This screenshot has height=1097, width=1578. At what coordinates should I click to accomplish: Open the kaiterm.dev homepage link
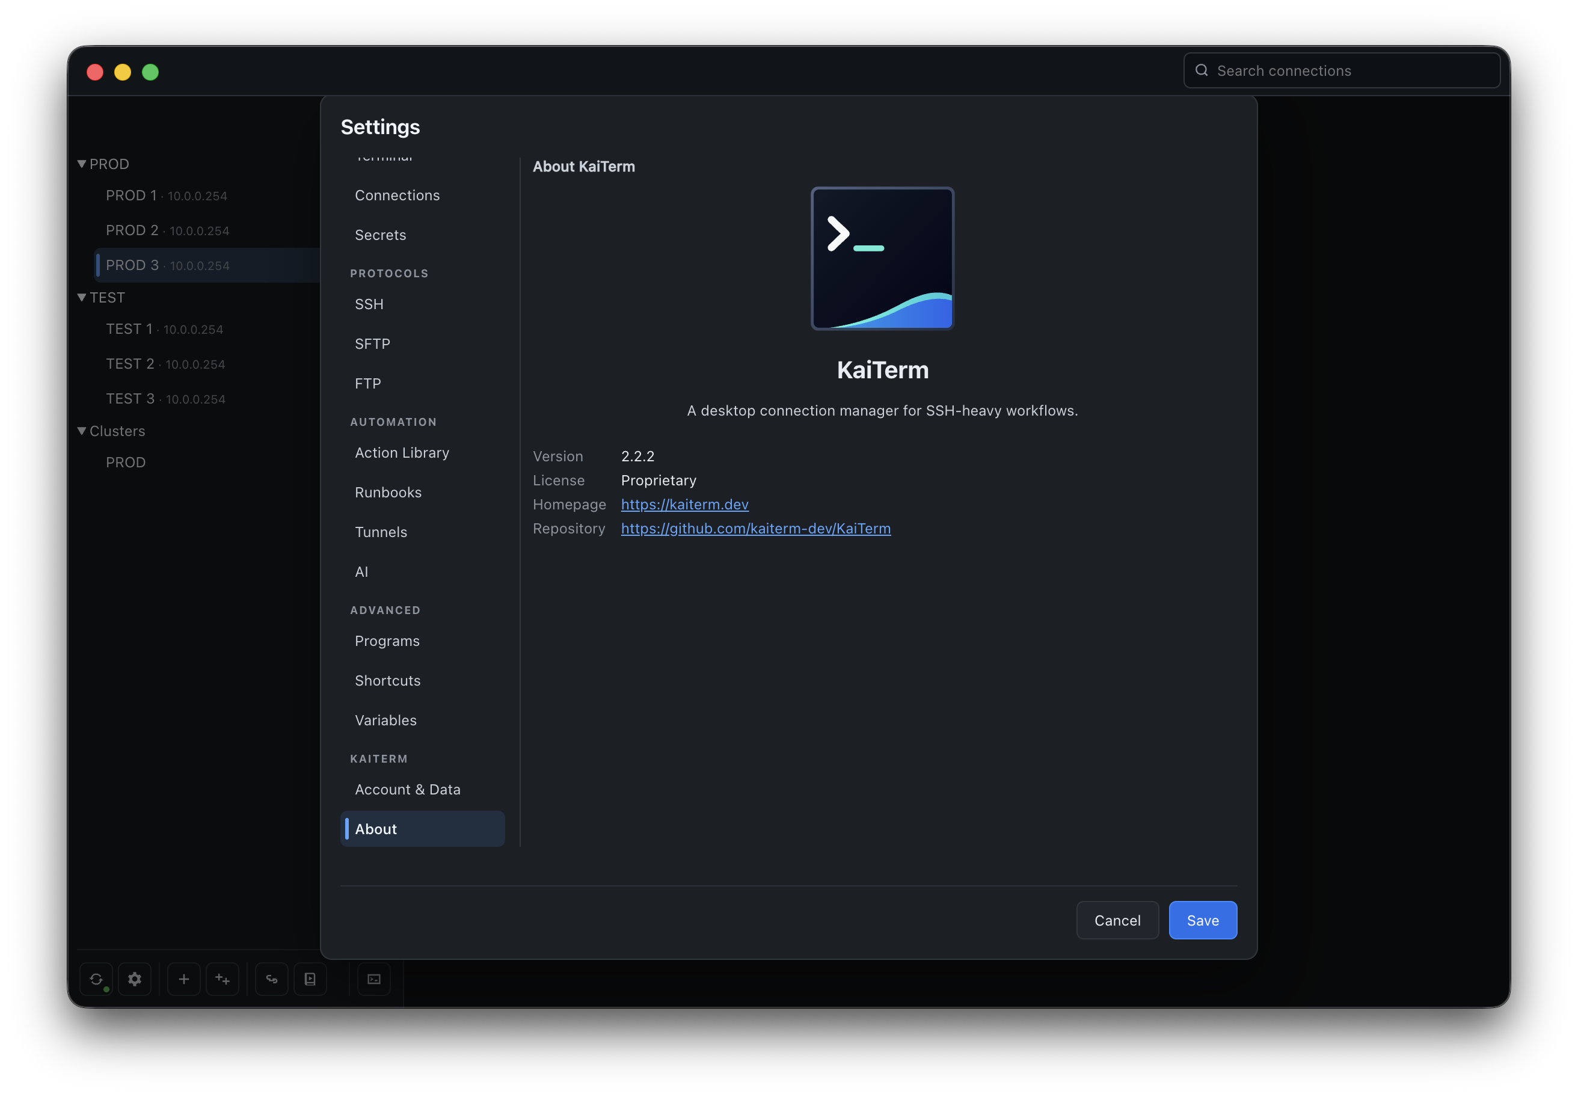click(684, 505)
